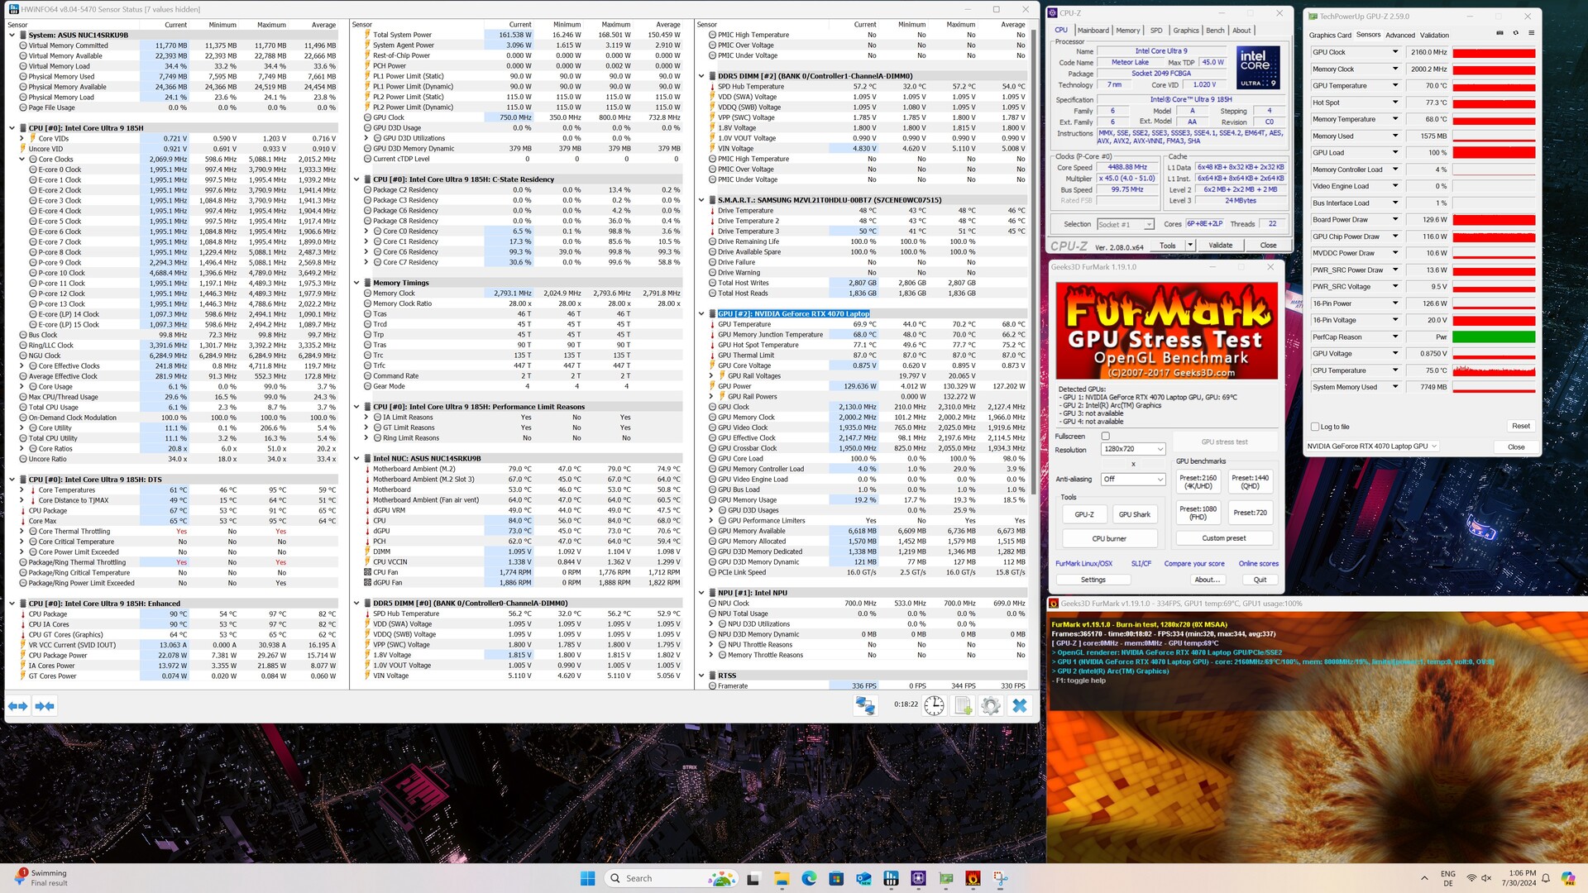Switch to the Bench tab in CPU-Z
Screen dimensions: 1588x893
pos(1215,31)
